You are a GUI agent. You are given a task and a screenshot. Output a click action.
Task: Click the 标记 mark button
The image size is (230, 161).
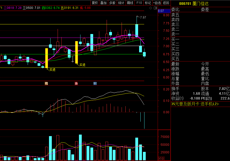pos(148,3)
